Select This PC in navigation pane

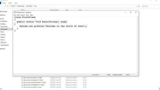2,18
